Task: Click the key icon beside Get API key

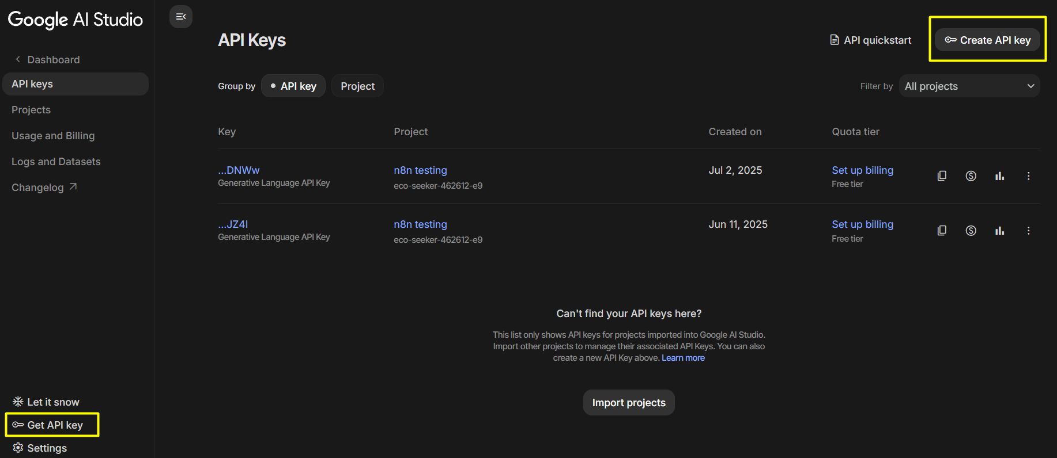Action: click(18, 425)
